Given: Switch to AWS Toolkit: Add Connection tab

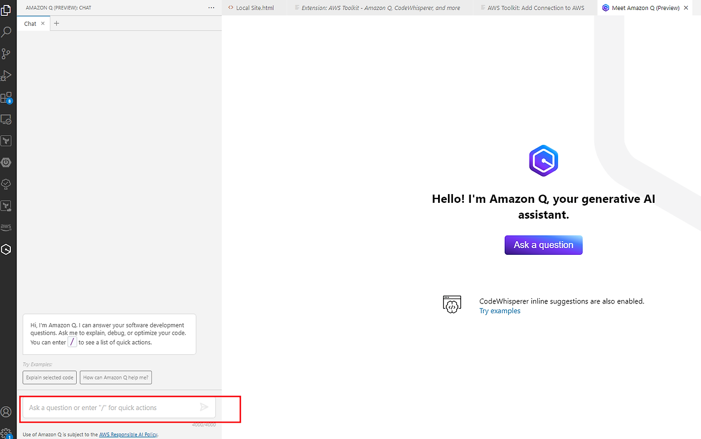Looking at the screenshot, I should 536,8.
